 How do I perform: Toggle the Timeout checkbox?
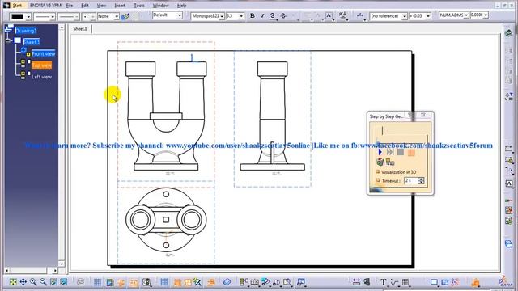(378, 180)
